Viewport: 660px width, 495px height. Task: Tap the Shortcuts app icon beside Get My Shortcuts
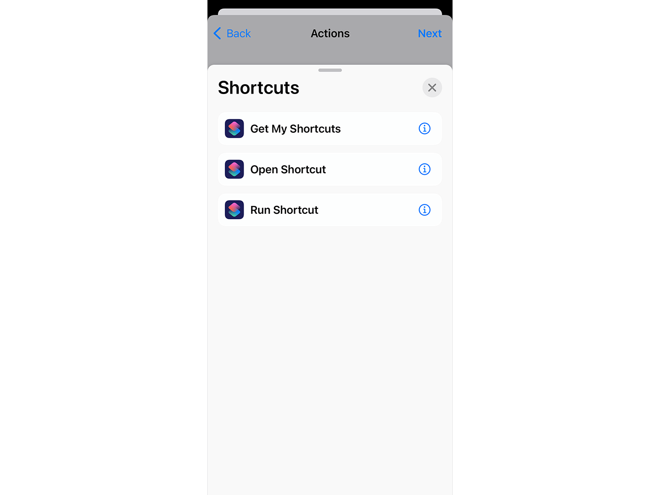tap(234, 129)
